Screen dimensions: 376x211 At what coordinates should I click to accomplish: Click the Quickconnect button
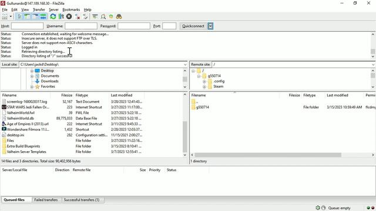point(193,26)
